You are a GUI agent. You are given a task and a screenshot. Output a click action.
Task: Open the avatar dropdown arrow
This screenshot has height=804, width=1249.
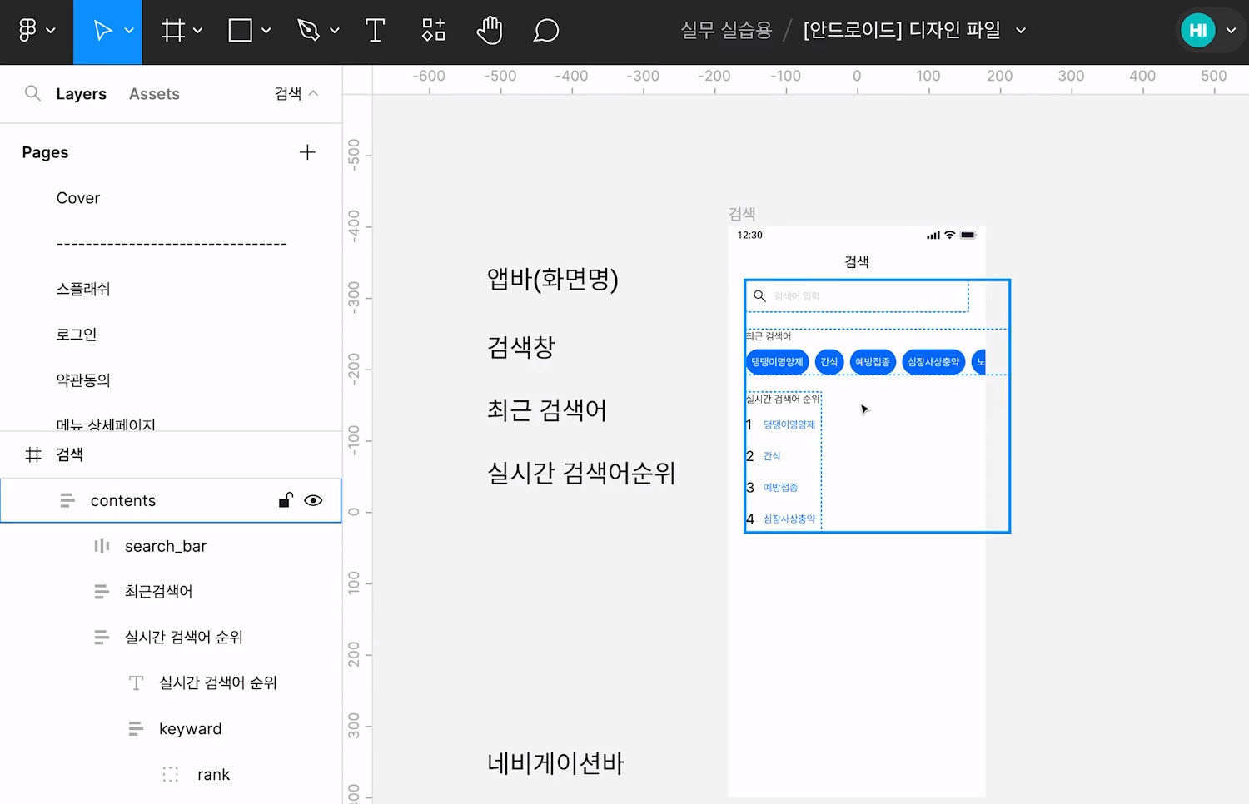1232,31
